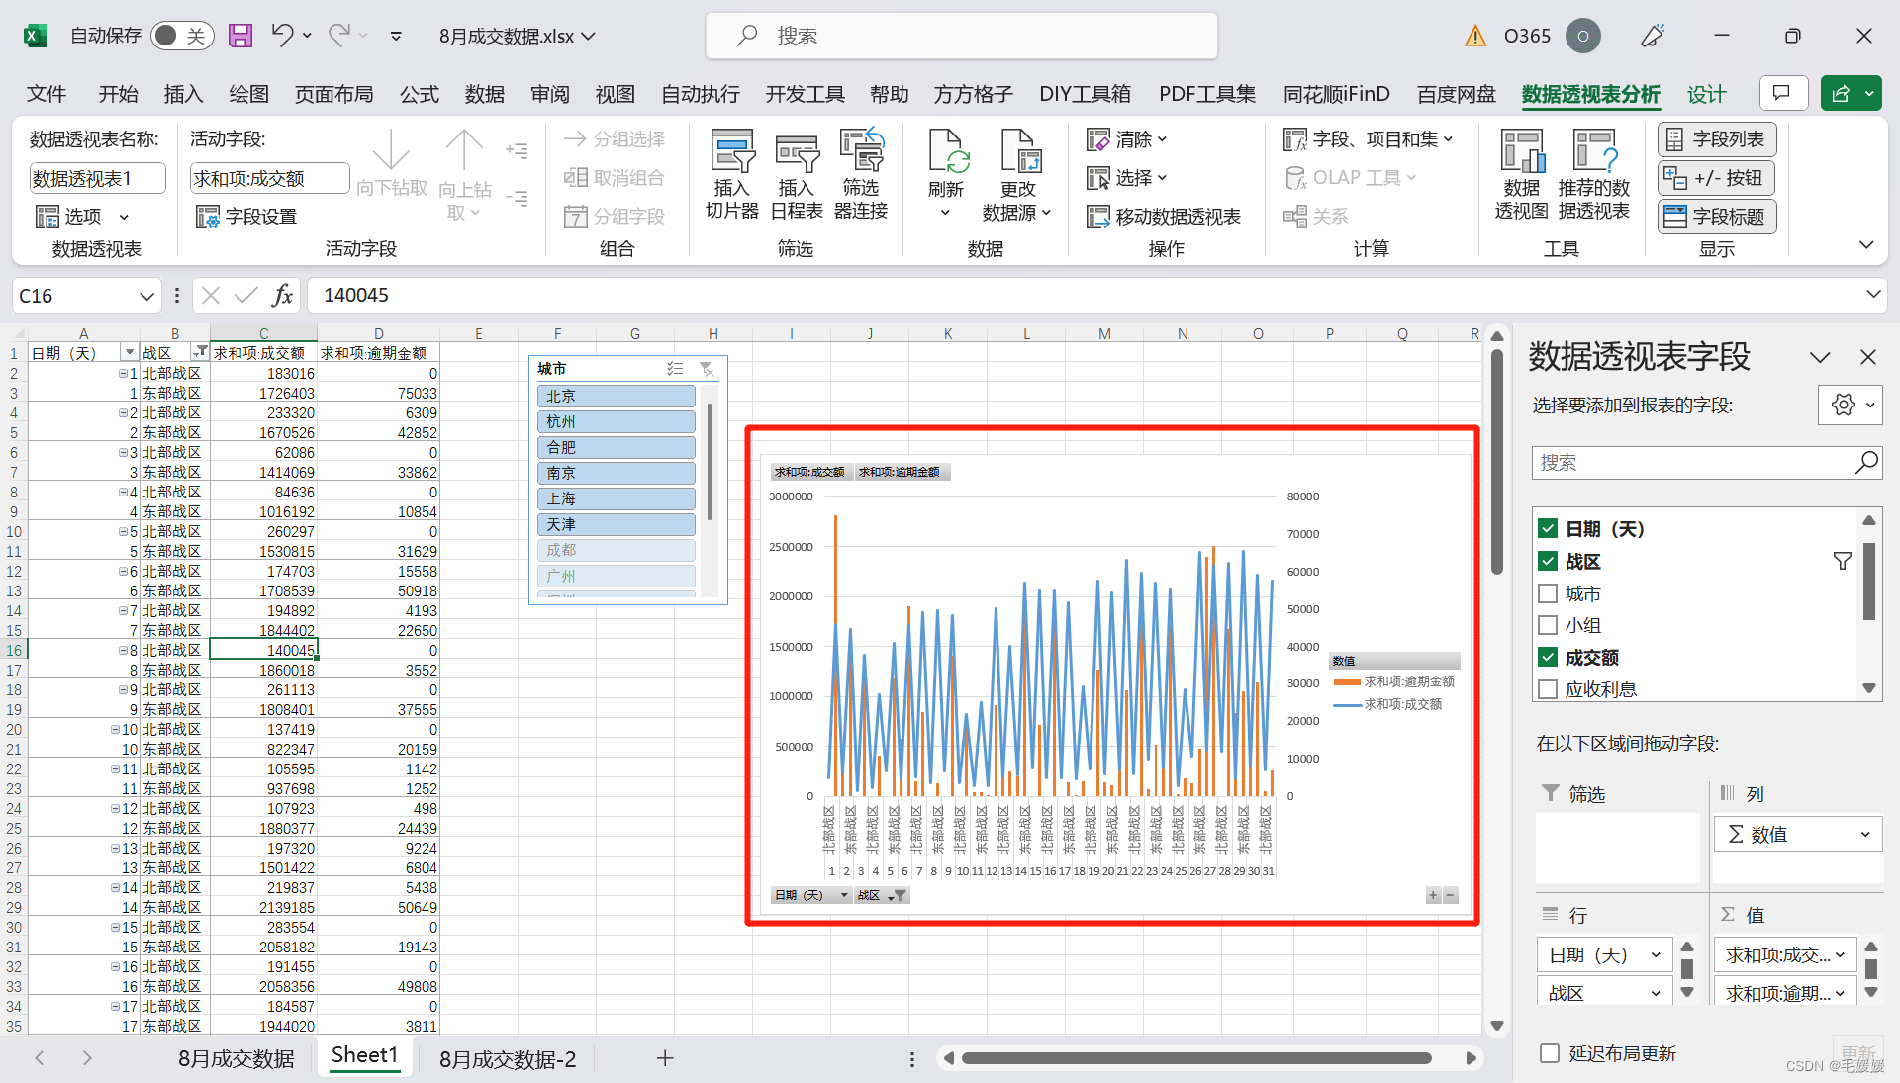Click the 清除 button in 操作 group
This screenshot has height=1083, width=1900.
point(1127,139)
